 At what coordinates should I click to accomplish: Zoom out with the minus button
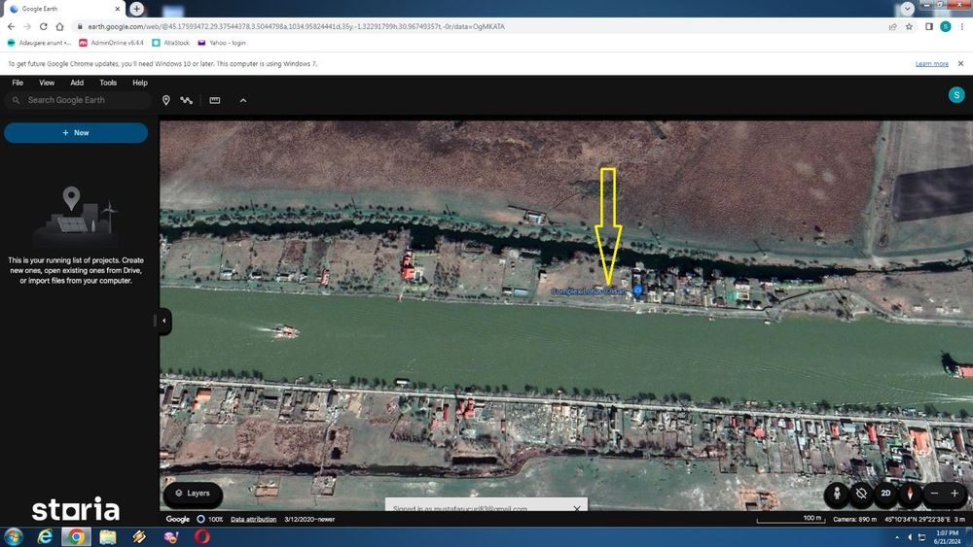[x=934, y=494]
